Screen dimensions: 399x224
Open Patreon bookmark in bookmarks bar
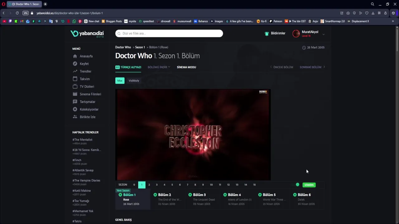coord(276,21)
